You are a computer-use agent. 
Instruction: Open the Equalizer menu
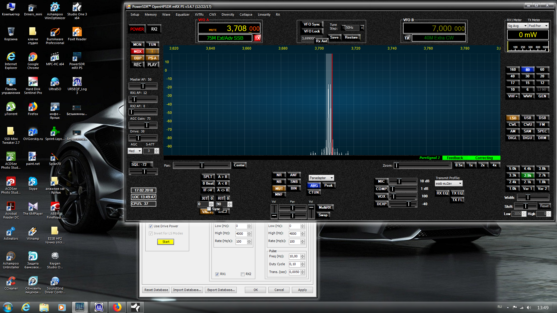(182, 14)
